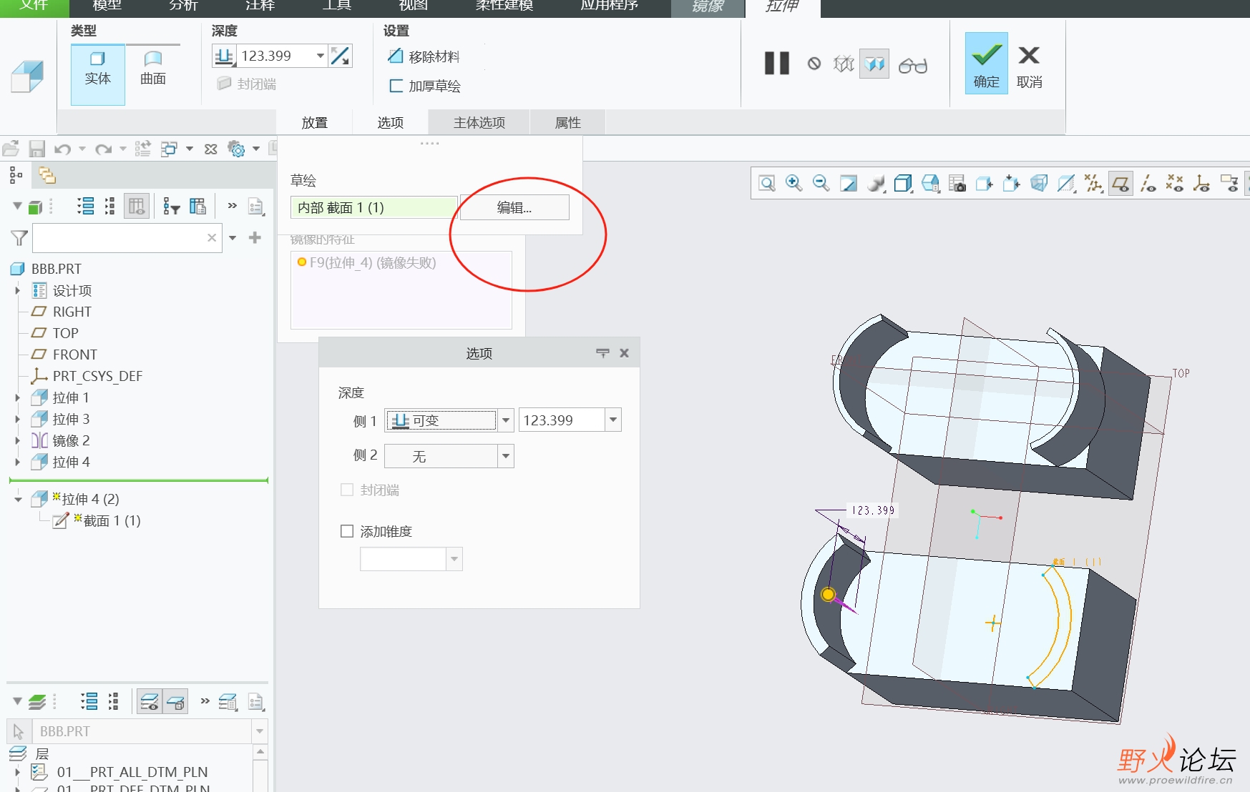This screenshot has width=1250, height=792.
Task: Click the pause feature icon
Action: [x=776, y=64]
